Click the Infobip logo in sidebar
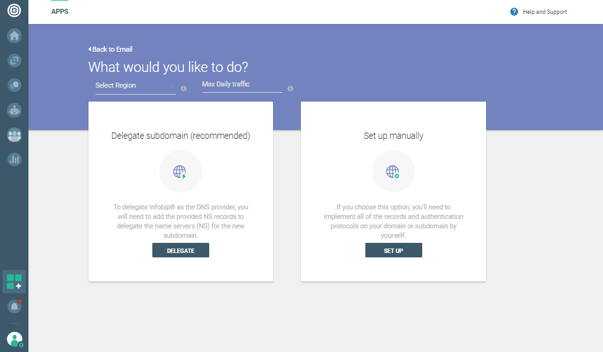The height and width of the screenshot is (352, 603). pos(14,11)
